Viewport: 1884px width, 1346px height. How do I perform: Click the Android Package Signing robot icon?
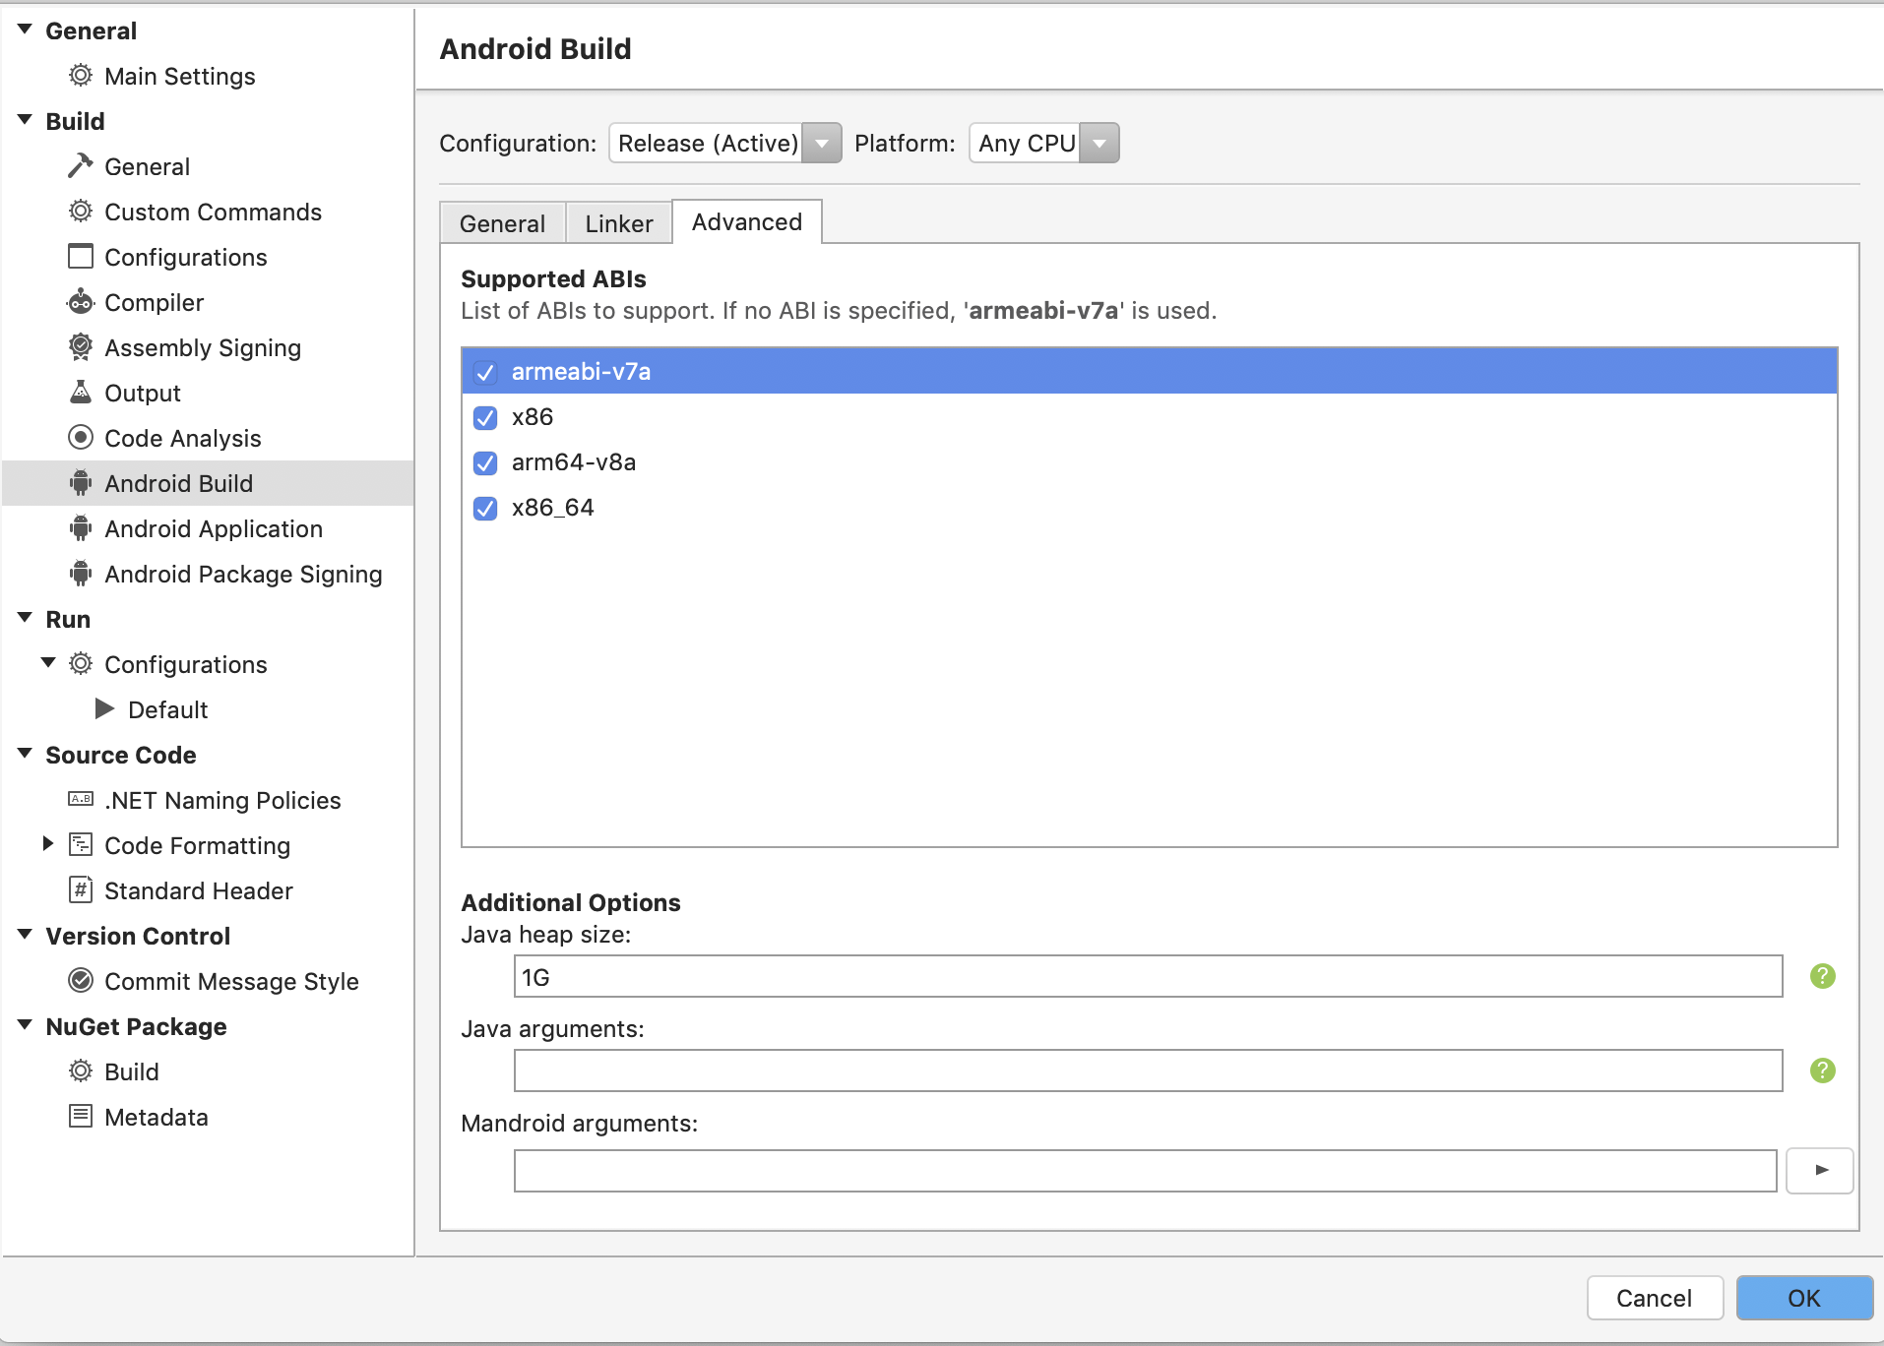pyautogui.click(x=81, y=574)
